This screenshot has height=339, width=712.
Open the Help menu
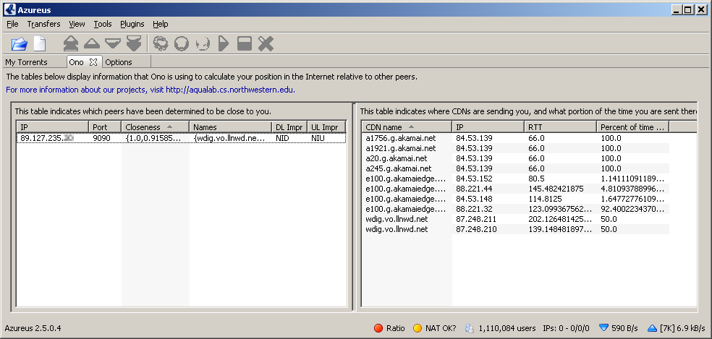click(x=161, y=24)
